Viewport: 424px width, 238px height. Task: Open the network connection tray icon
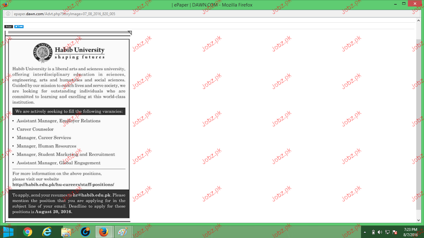(387, 232)
